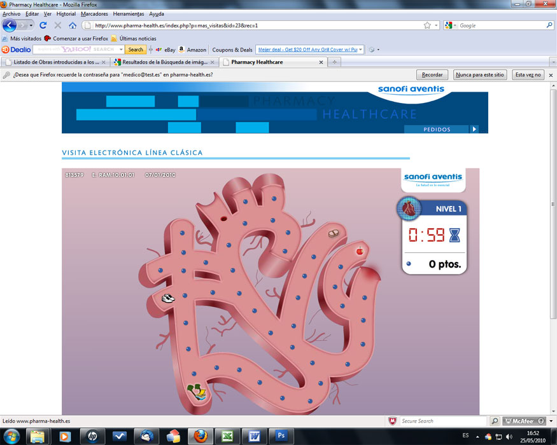The height and width of the screenshot is (445, 557).
Task: Click the pill item in the heart maze
Action: (x=334, y=233)
